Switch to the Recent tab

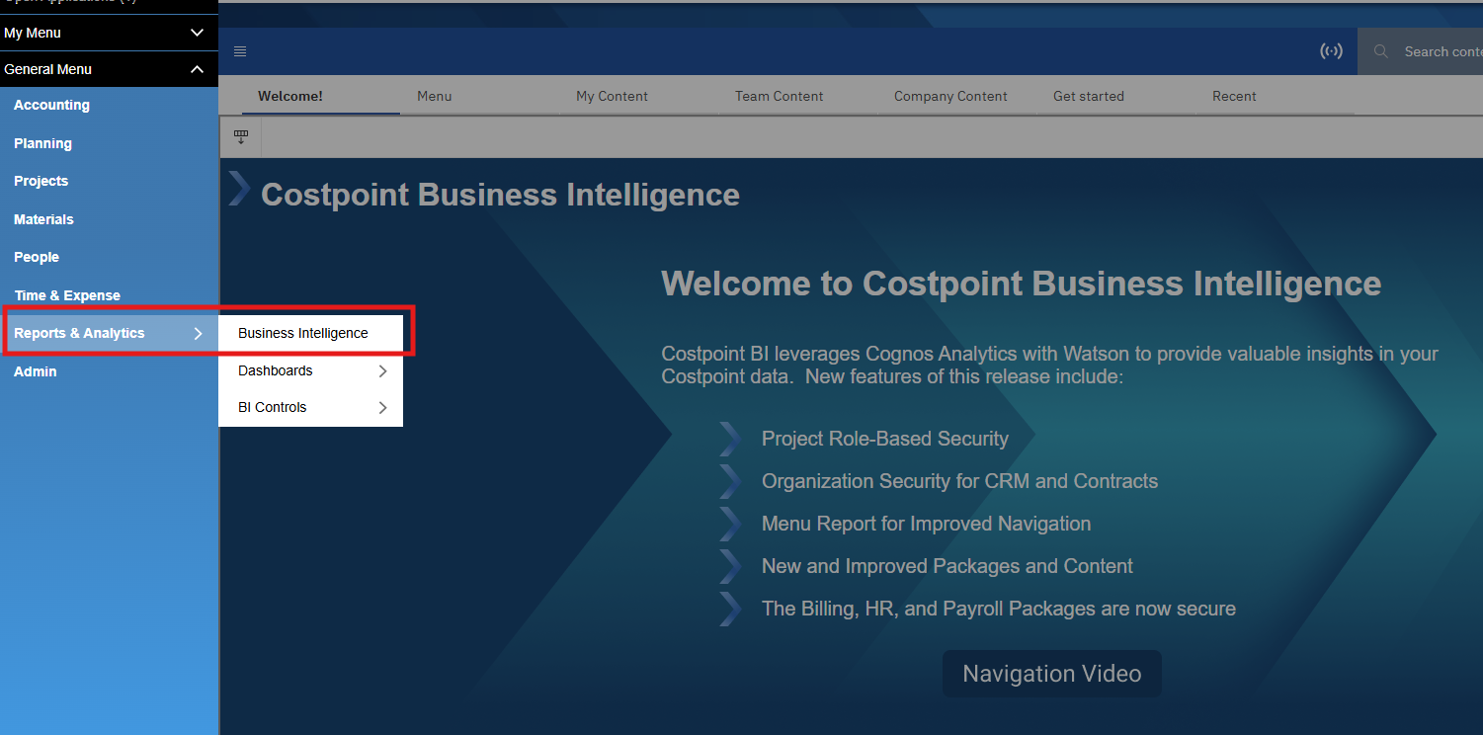(1234, 96)
